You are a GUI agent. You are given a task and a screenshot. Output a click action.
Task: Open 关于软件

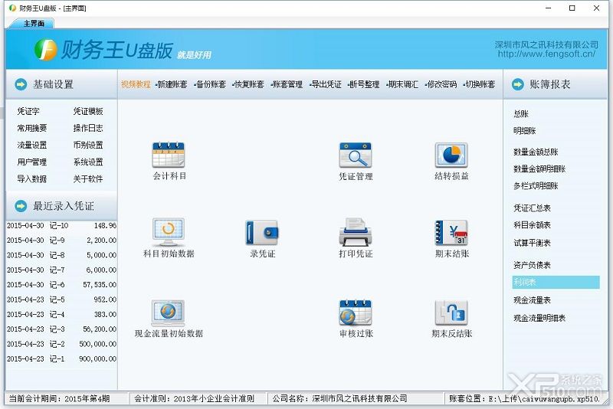click(88, 179)
